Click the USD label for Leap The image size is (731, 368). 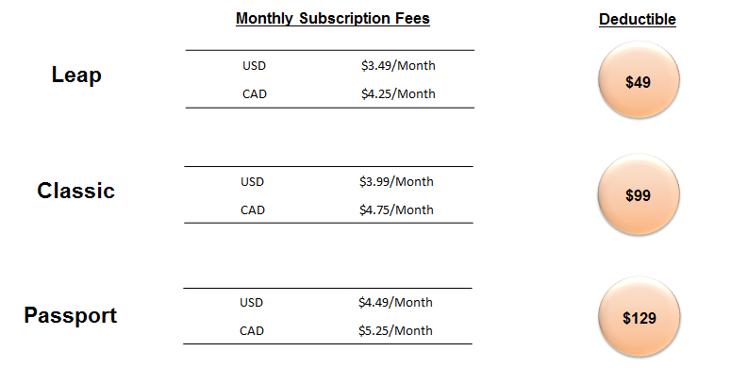point(254,66)
